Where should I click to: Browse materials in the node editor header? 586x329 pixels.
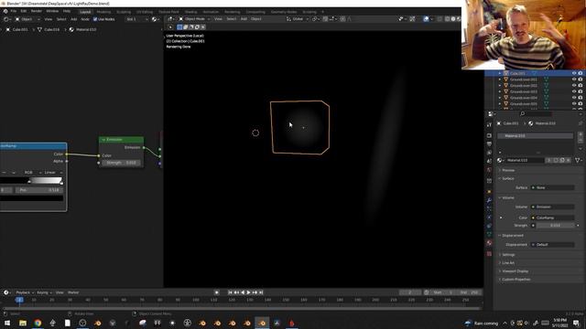tap(155, 19)
